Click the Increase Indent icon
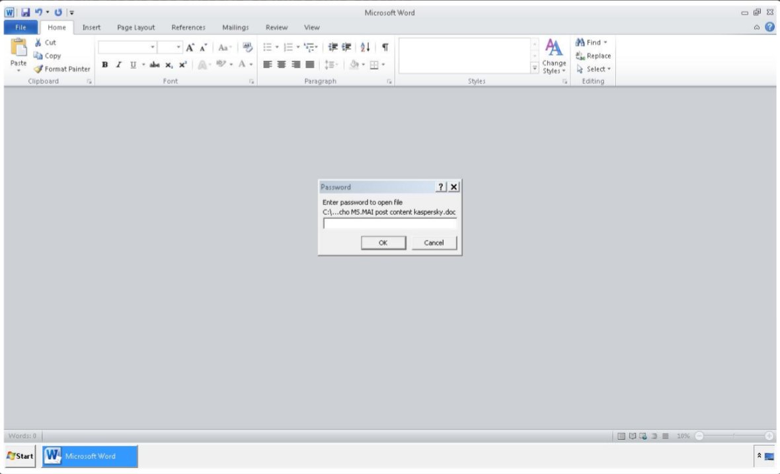This screenshot has height=474, width=780. 346,47
